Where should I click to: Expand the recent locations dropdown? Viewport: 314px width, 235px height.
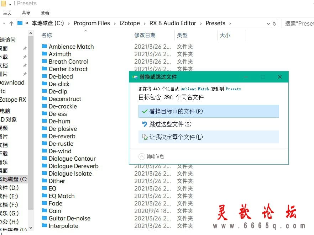click(4, 23)
